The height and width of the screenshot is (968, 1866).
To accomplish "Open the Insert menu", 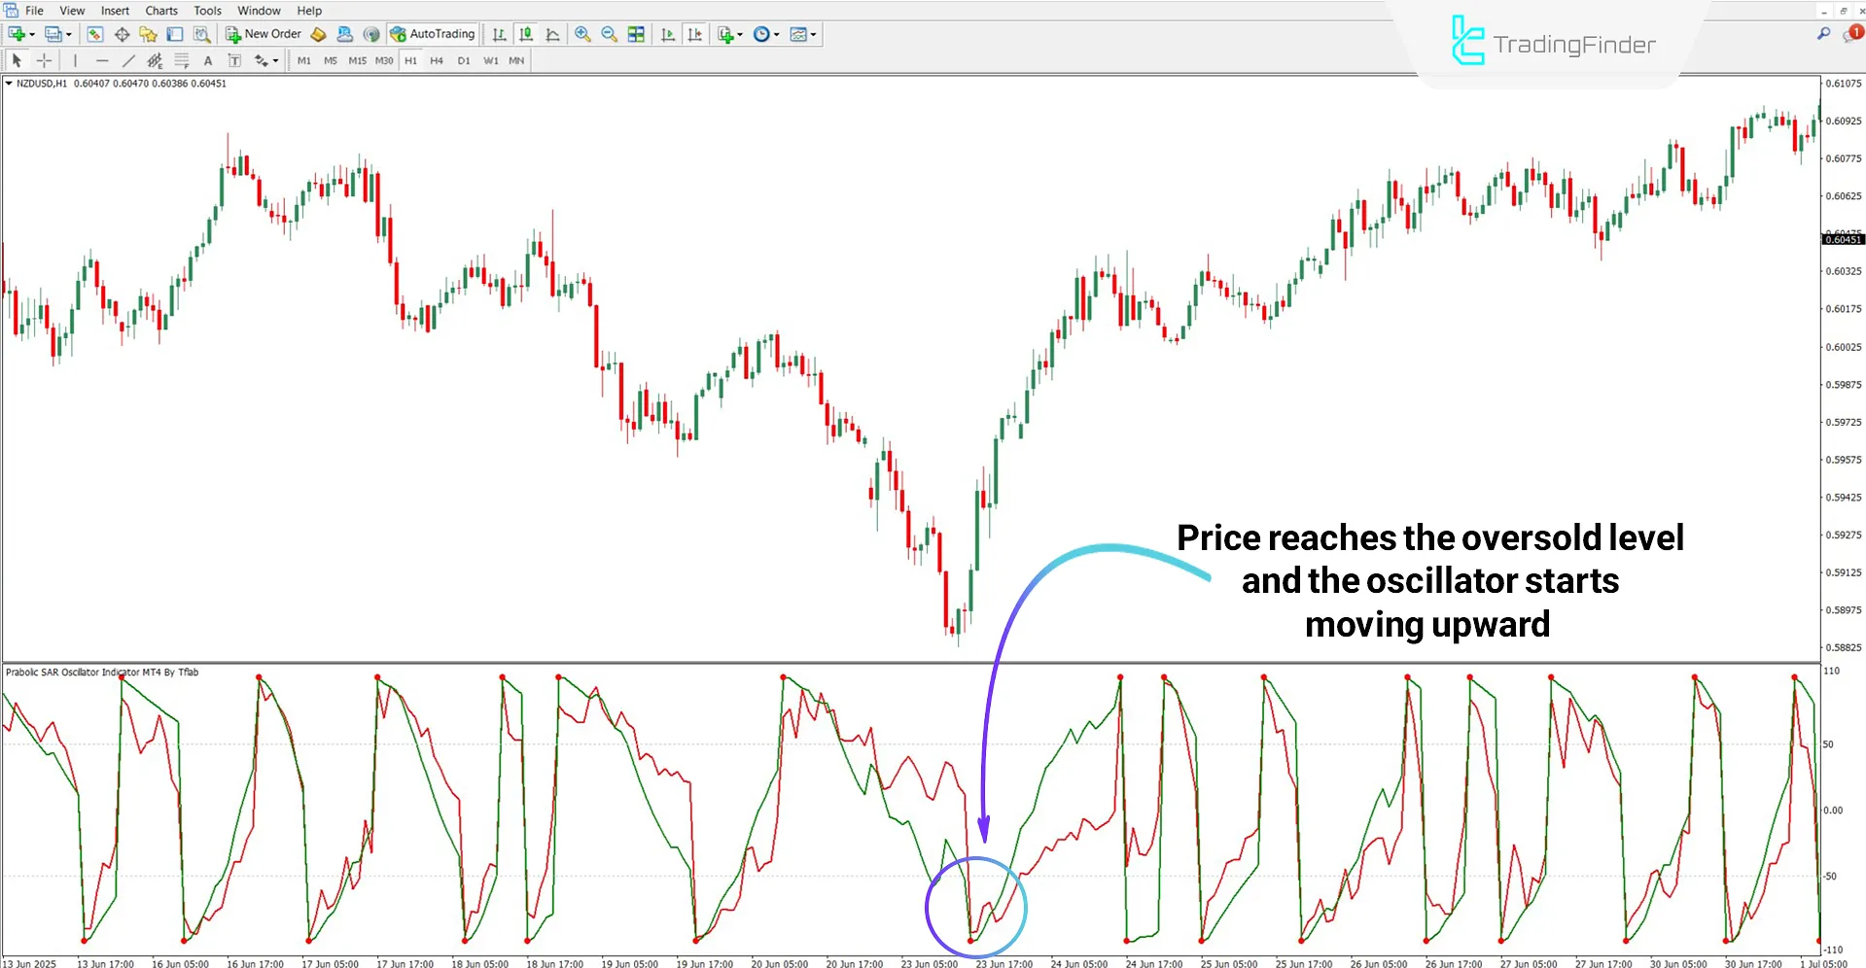I will (x=115, y=11).
